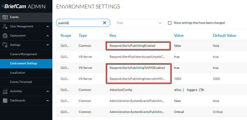Click the Deployment globe icon

pyautogui.click(x=5, y=36)
